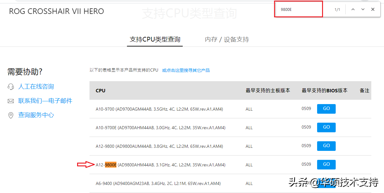The image size is (384, 193).
Task: Click the 需要协助? heading
Action: pyautogui.click(x=25, y=72)
